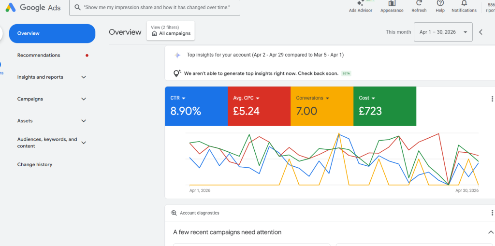
Task: Click the Account diagnostics heading
Action: [200, 213]
